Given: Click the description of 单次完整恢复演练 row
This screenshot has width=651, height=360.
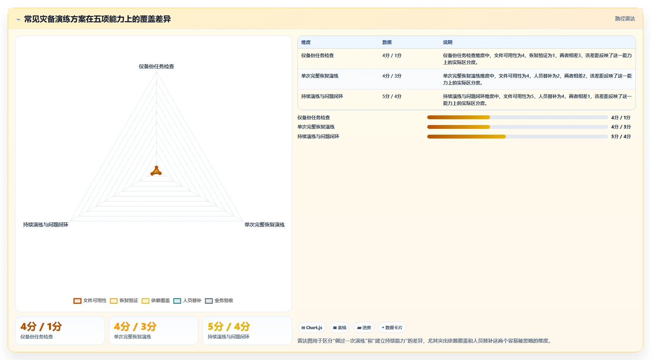Looking at the screenshot, I should 537,79.
